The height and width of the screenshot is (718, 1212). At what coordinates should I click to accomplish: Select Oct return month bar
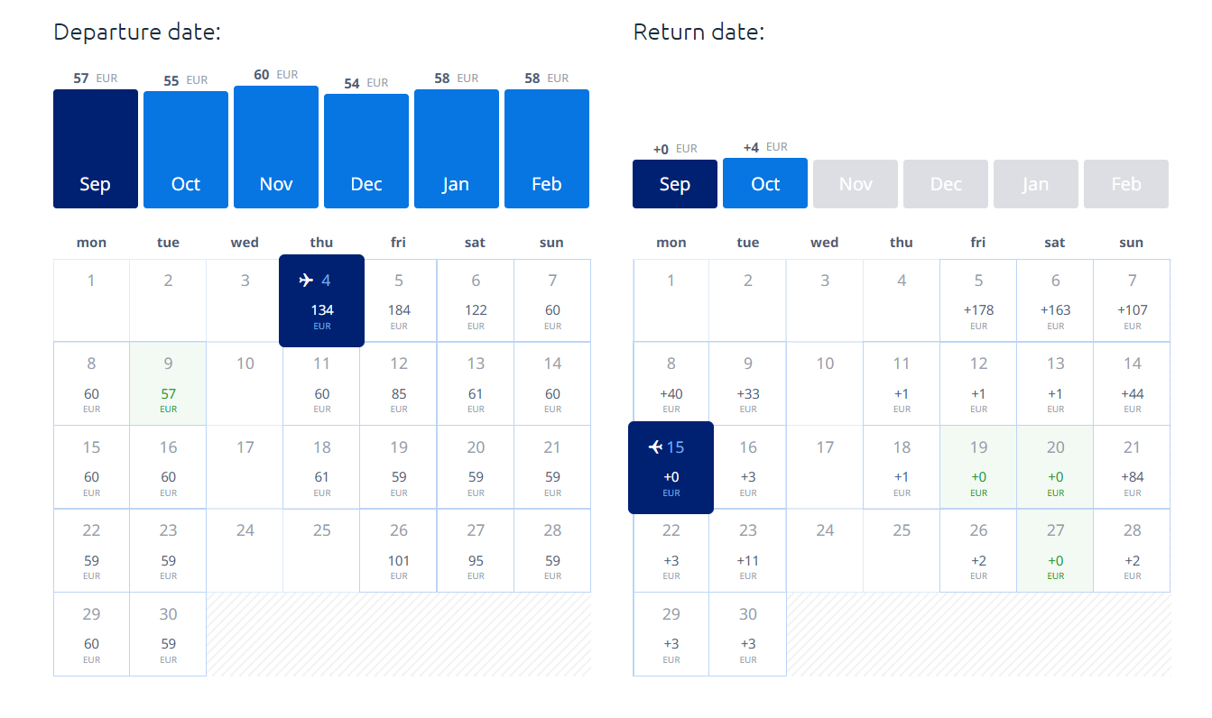pyautogui.click(x=765, y=183)
